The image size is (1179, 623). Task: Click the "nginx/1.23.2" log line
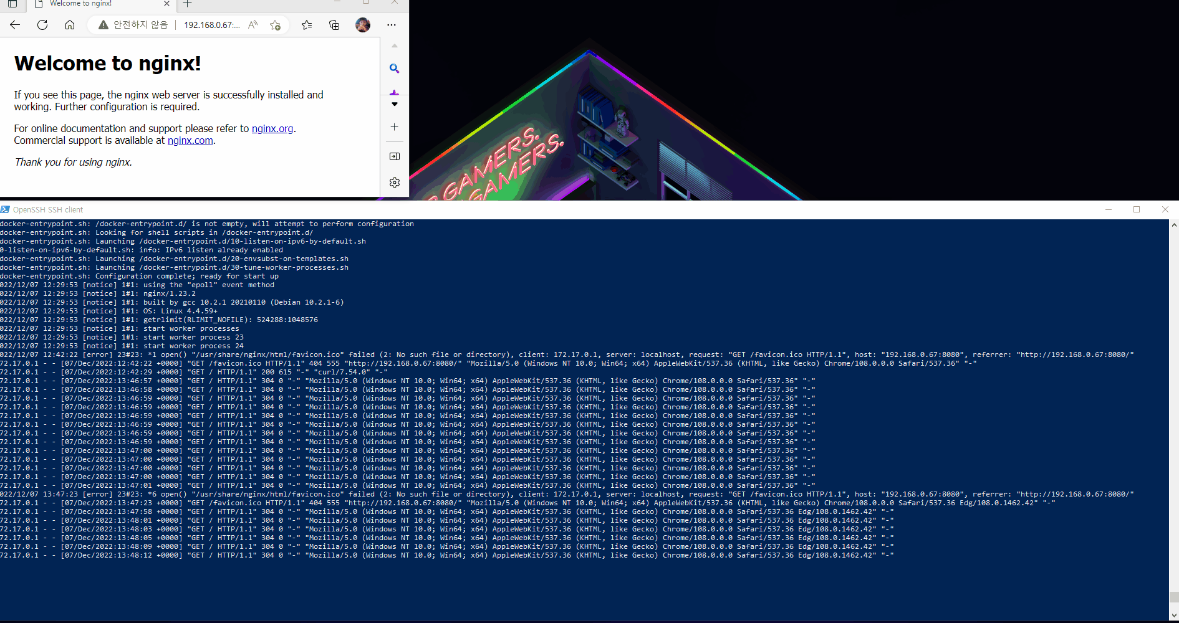[x=98, y=294]
